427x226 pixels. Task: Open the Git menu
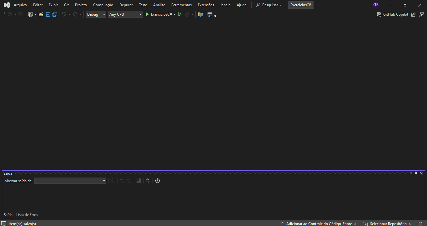tap(66, 5)
